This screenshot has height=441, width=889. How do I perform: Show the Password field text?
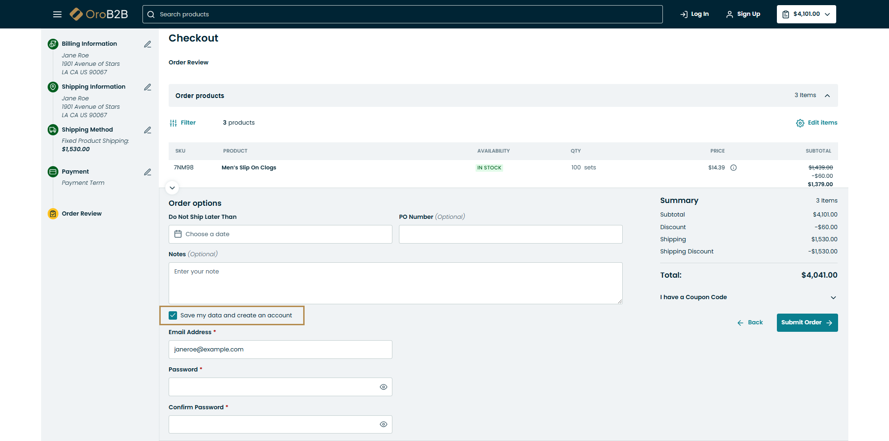point(383,387)
